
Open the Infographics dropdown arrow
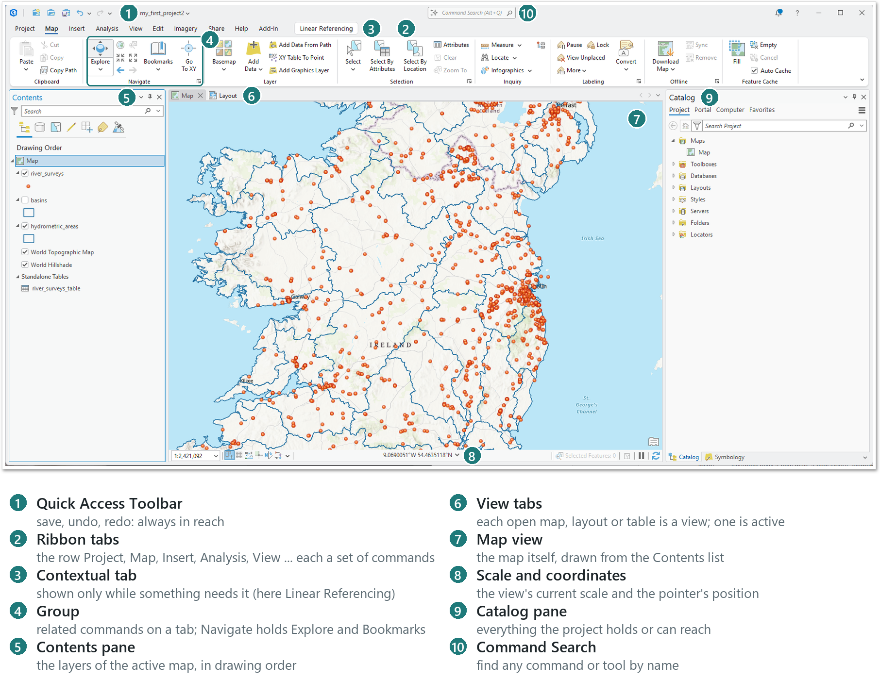coord(530,71)
